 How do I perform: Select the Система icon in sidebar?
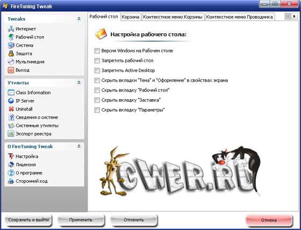(x=11, y=45)
